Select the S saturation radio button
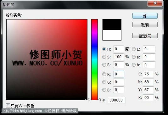The height and width of the screenshot is (115, 168). pos(104,57)
